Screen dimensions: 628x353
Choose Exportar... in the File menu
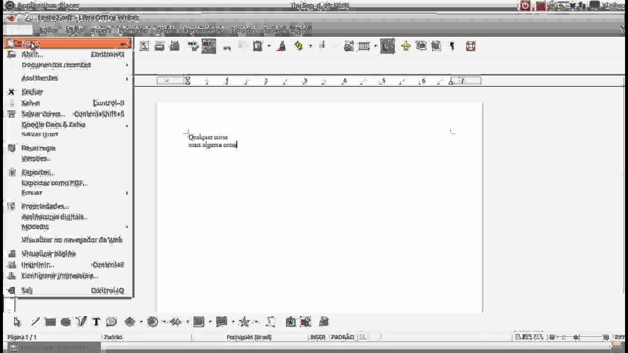click(x=68, y=173)
